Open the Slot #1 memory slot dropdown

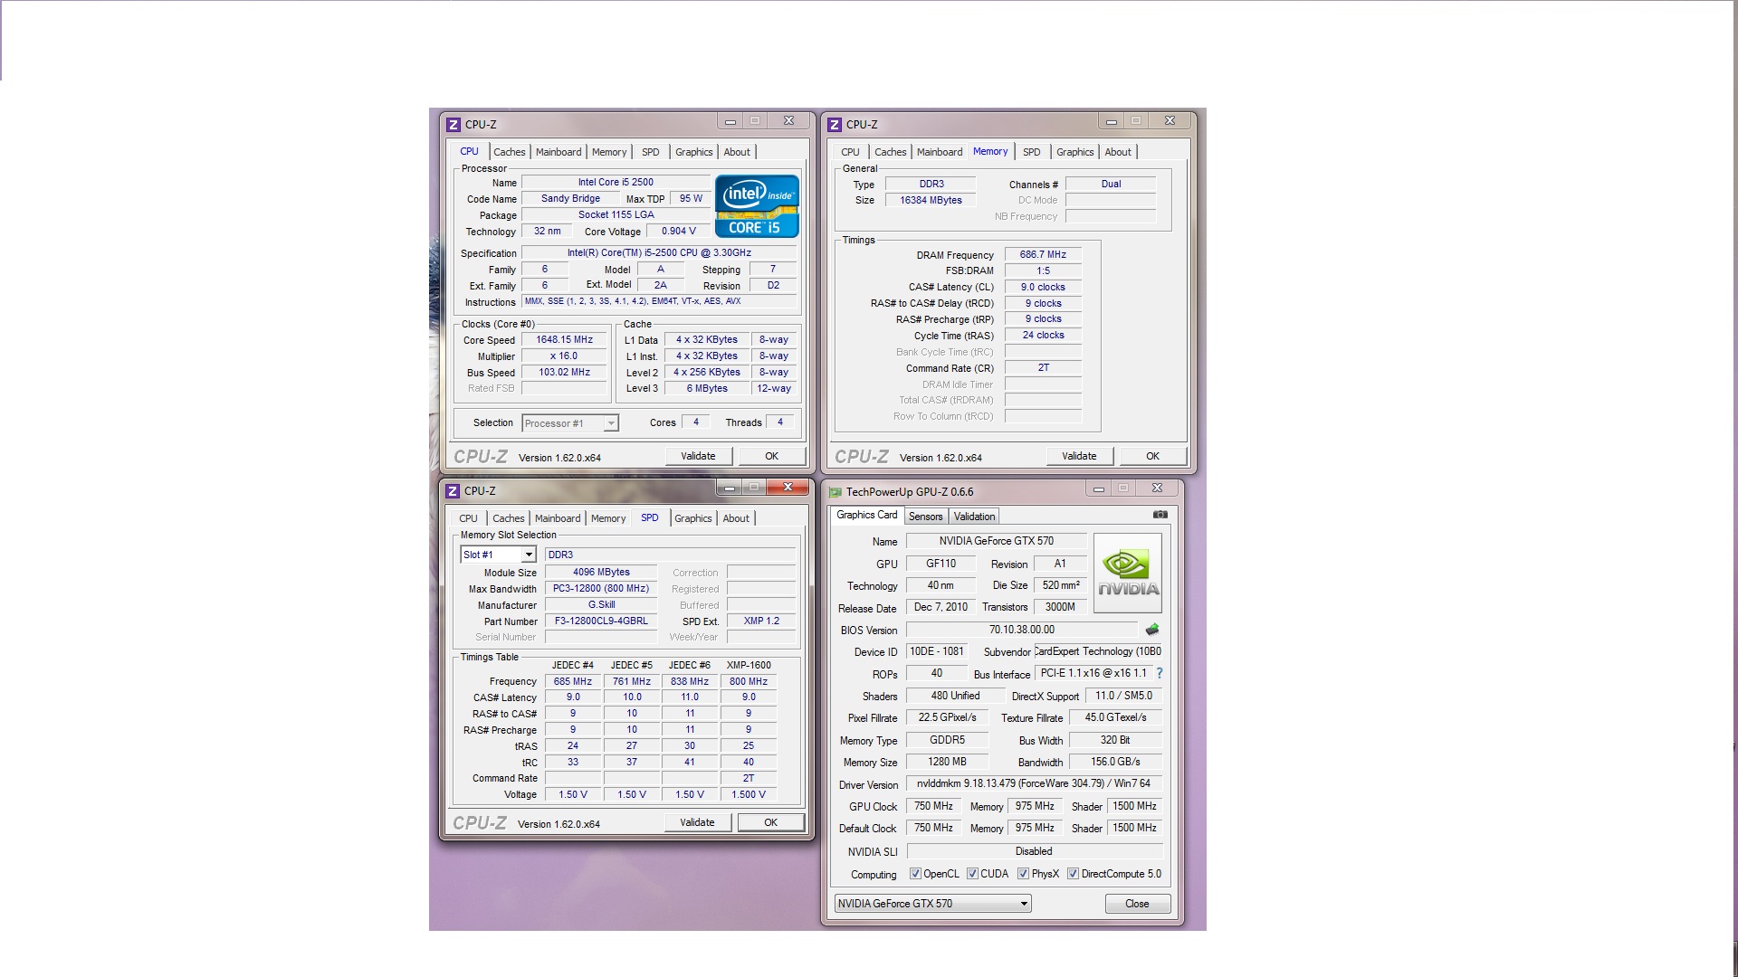529,555
